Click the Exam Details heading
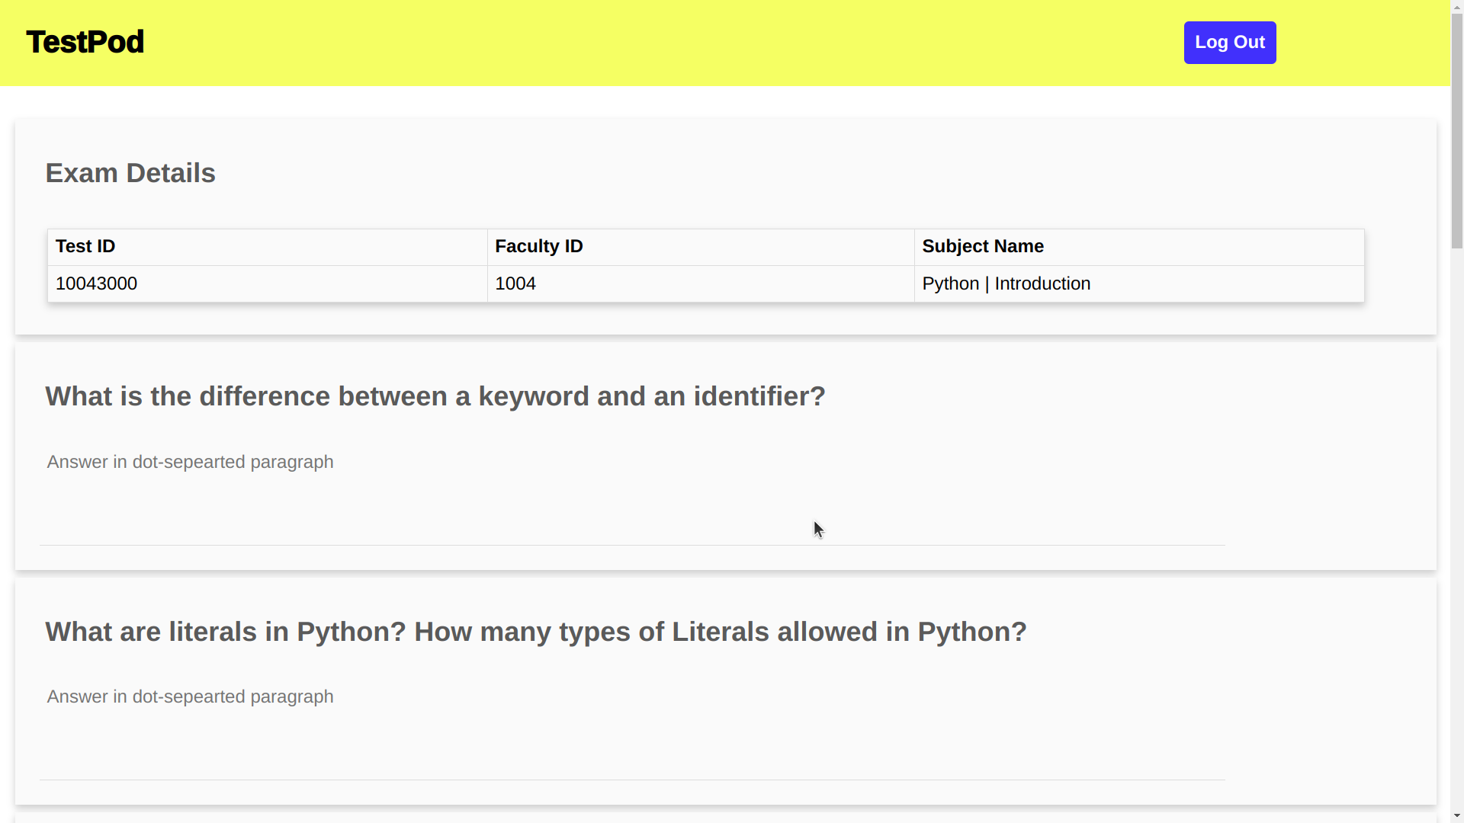This screenshot has width=1464, height=823. pos(130,174)
